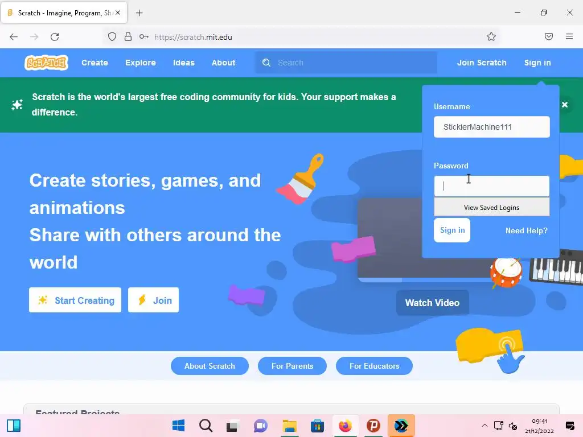Show hidden tray icons chevron
Image resolution: width=583 pixels, height=437 pixels.
pos(485,426)
